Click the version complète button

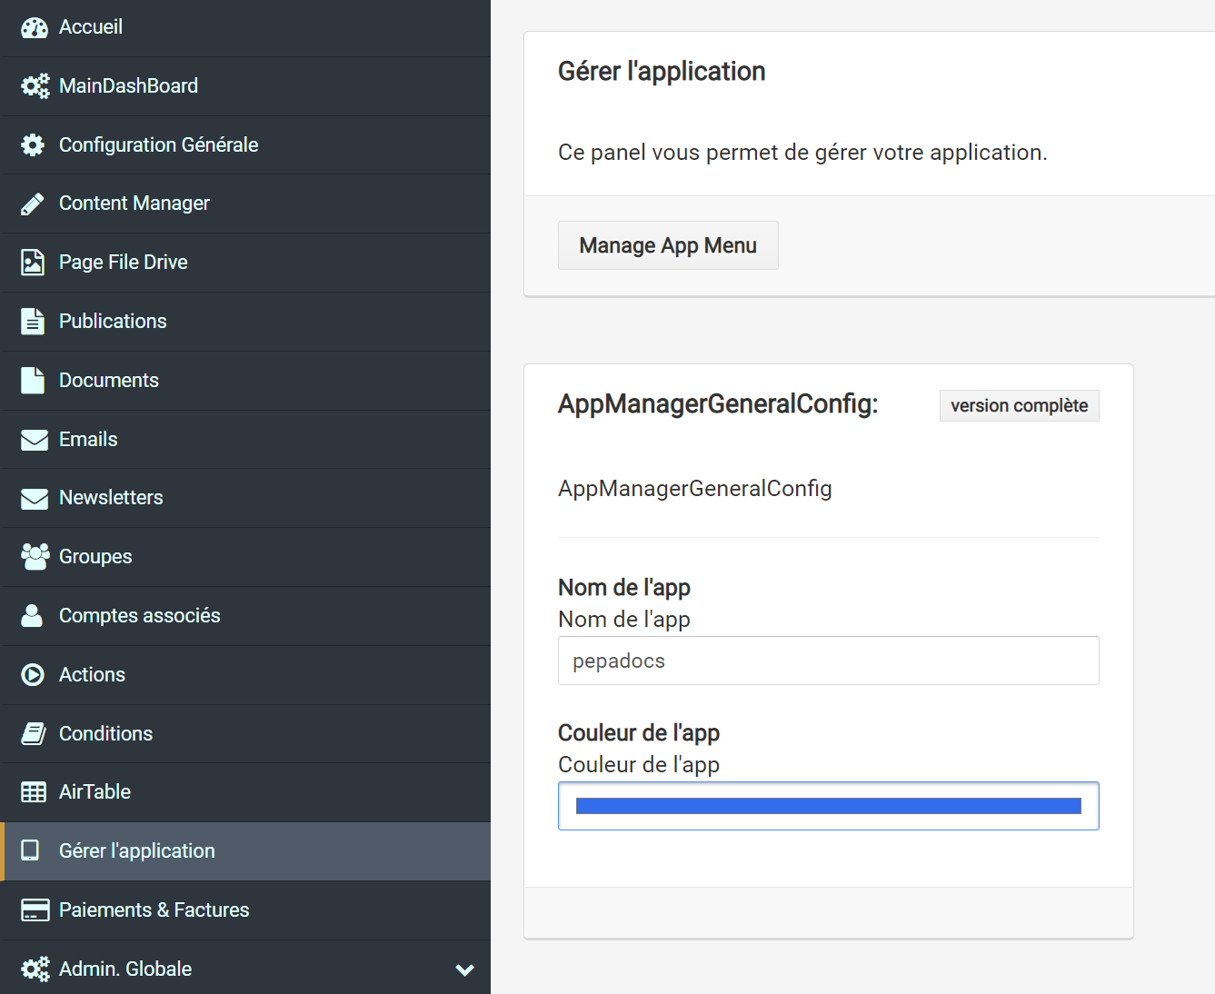pyautogui.click(x=1020, y=406)
